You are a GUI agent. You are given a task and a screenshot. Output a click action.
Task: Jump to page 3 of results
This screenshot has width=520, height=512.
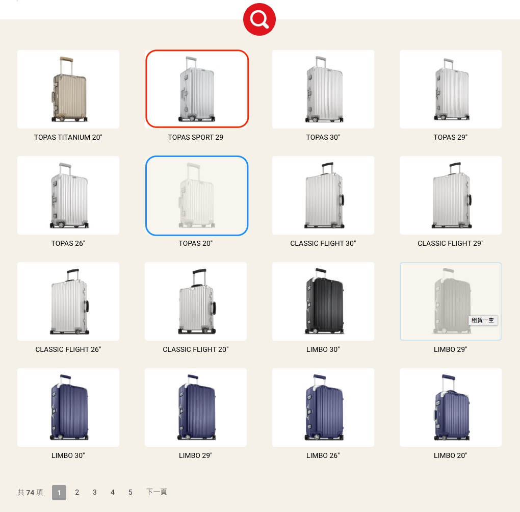point(95,492)
